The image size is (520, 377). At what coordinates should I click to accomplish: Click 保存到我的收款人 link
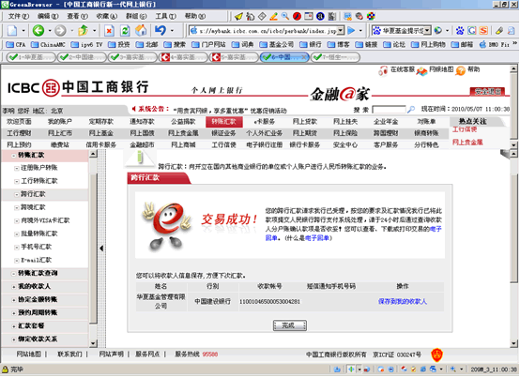click(x=403, y=302)
